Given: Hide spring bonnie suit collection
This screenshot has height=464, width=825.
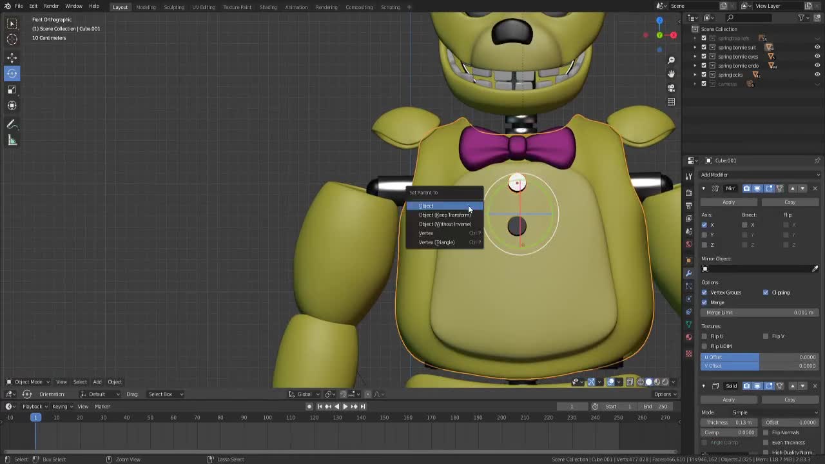Looking at the screenshot, I should 817,47.
